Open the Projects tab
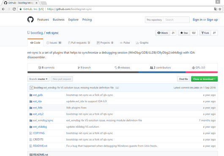Image resolution: width=224 pixels, height=156 pixels. tap(105, 43)
